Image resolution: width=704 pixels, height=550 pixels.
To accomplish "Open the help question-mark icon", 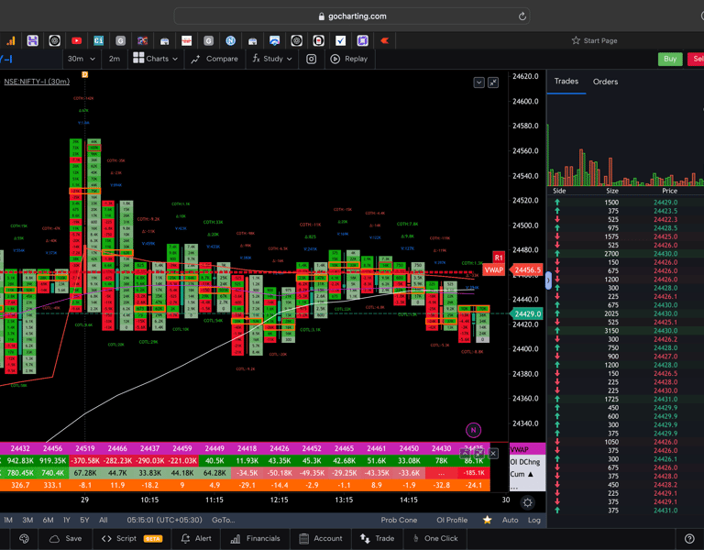I will (x=689, y=538).
